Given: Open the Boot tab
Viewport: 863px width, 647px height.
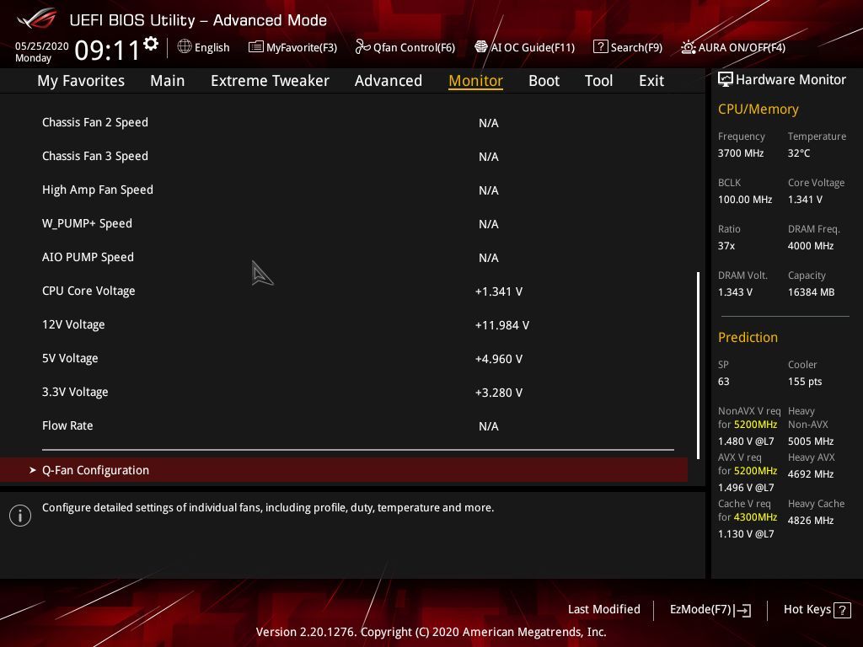Looking at the screenshot, I should [544, 80].
